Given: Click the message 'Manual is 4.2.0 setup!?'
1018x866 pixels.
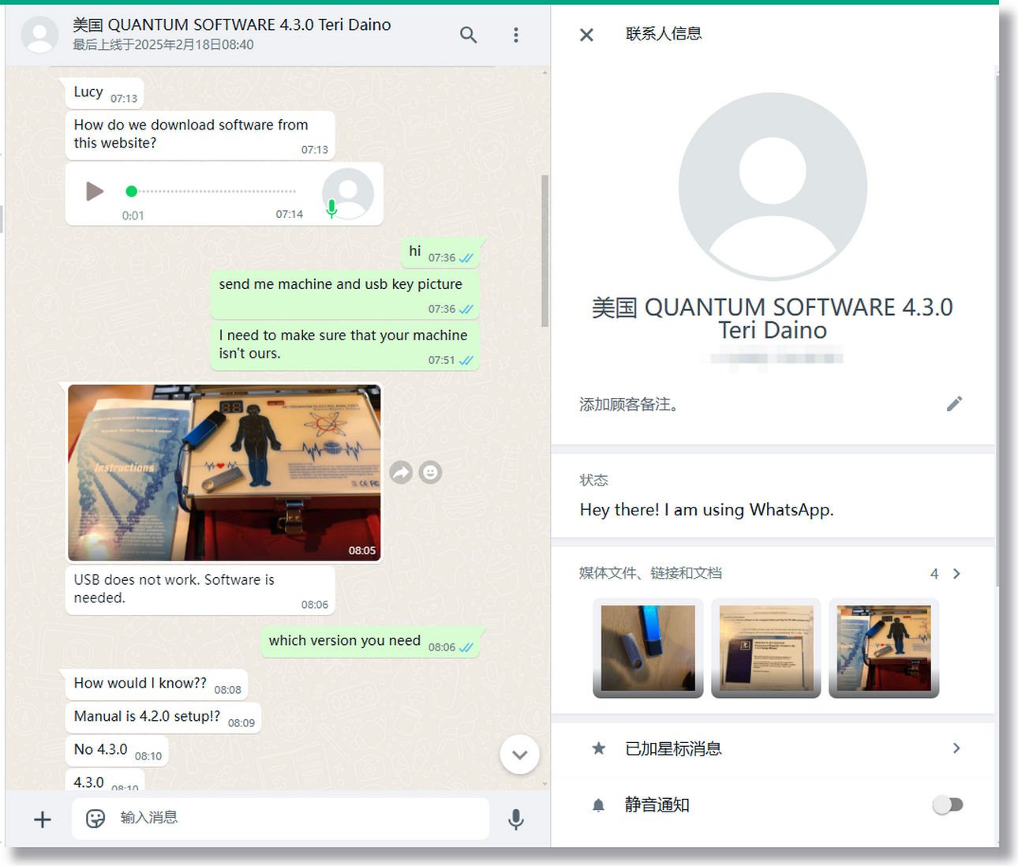Looking at the screenshot, I should (x=163, y=718).
